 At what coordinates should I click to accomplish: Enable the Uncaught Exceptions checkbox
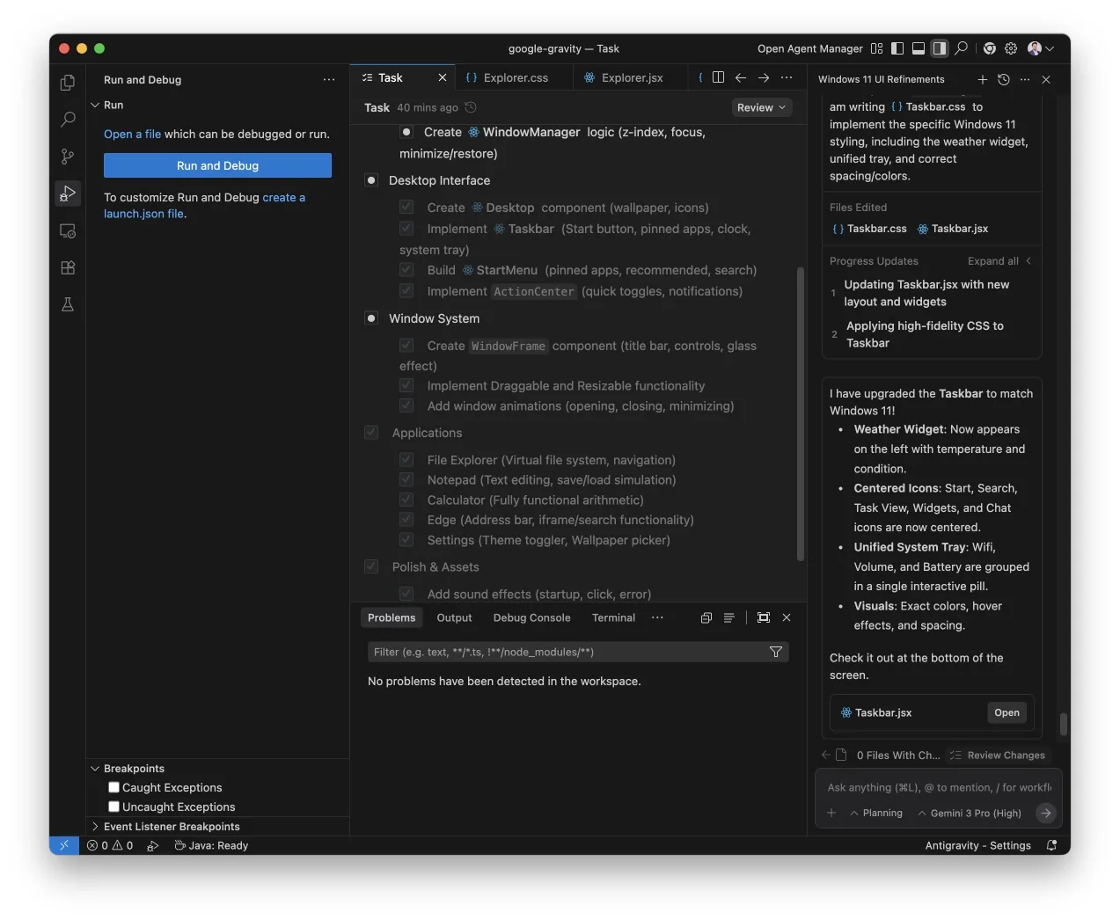(113, 806)
